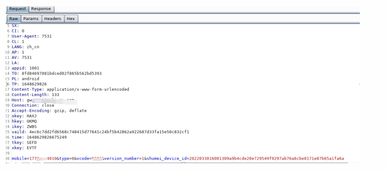This screenshot has height=172, width=388.
Task: Click the TP: 1648629826 line
Action: 29,84
